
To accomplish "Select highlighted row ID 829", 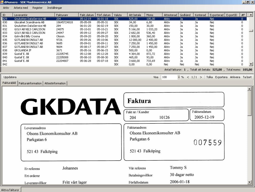I will [124, 19].
